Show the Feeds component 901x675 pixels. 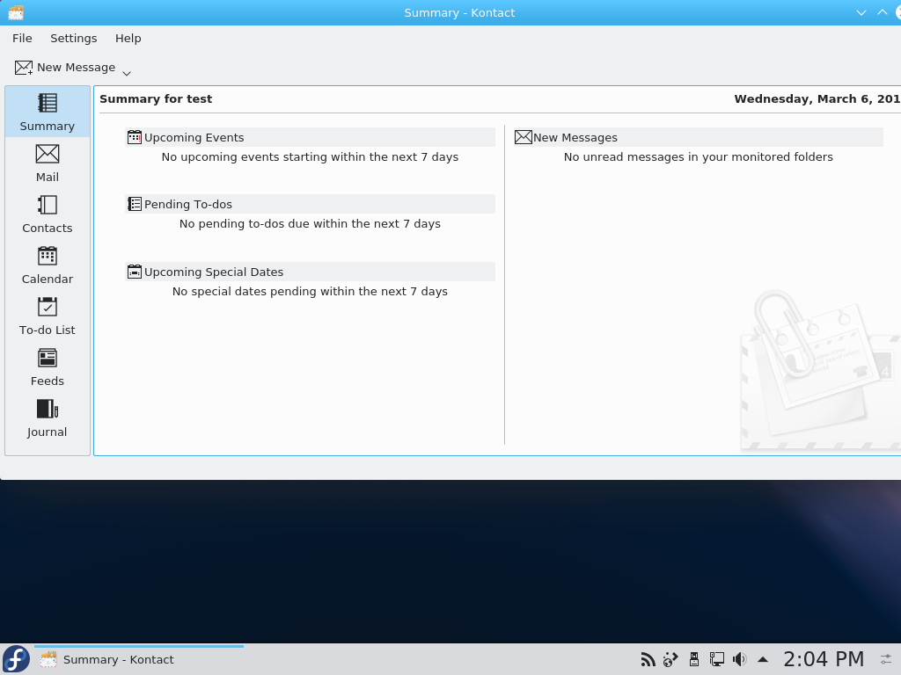click(48, 367)
